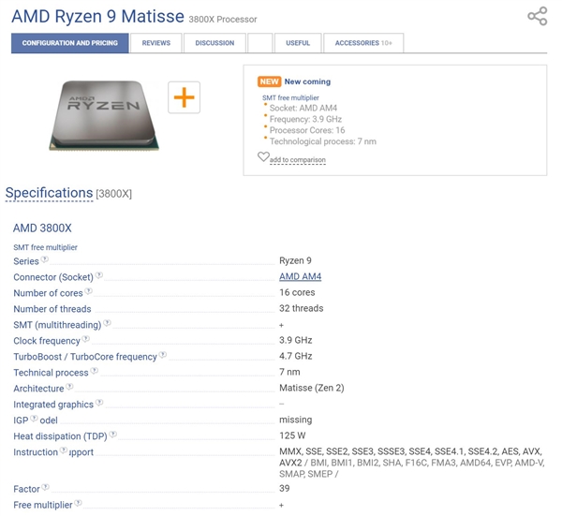Image resolution: width=562 pixels, height=516 pixels.
Task: Click the add to comparison link
Action: (x=298, y=160)
